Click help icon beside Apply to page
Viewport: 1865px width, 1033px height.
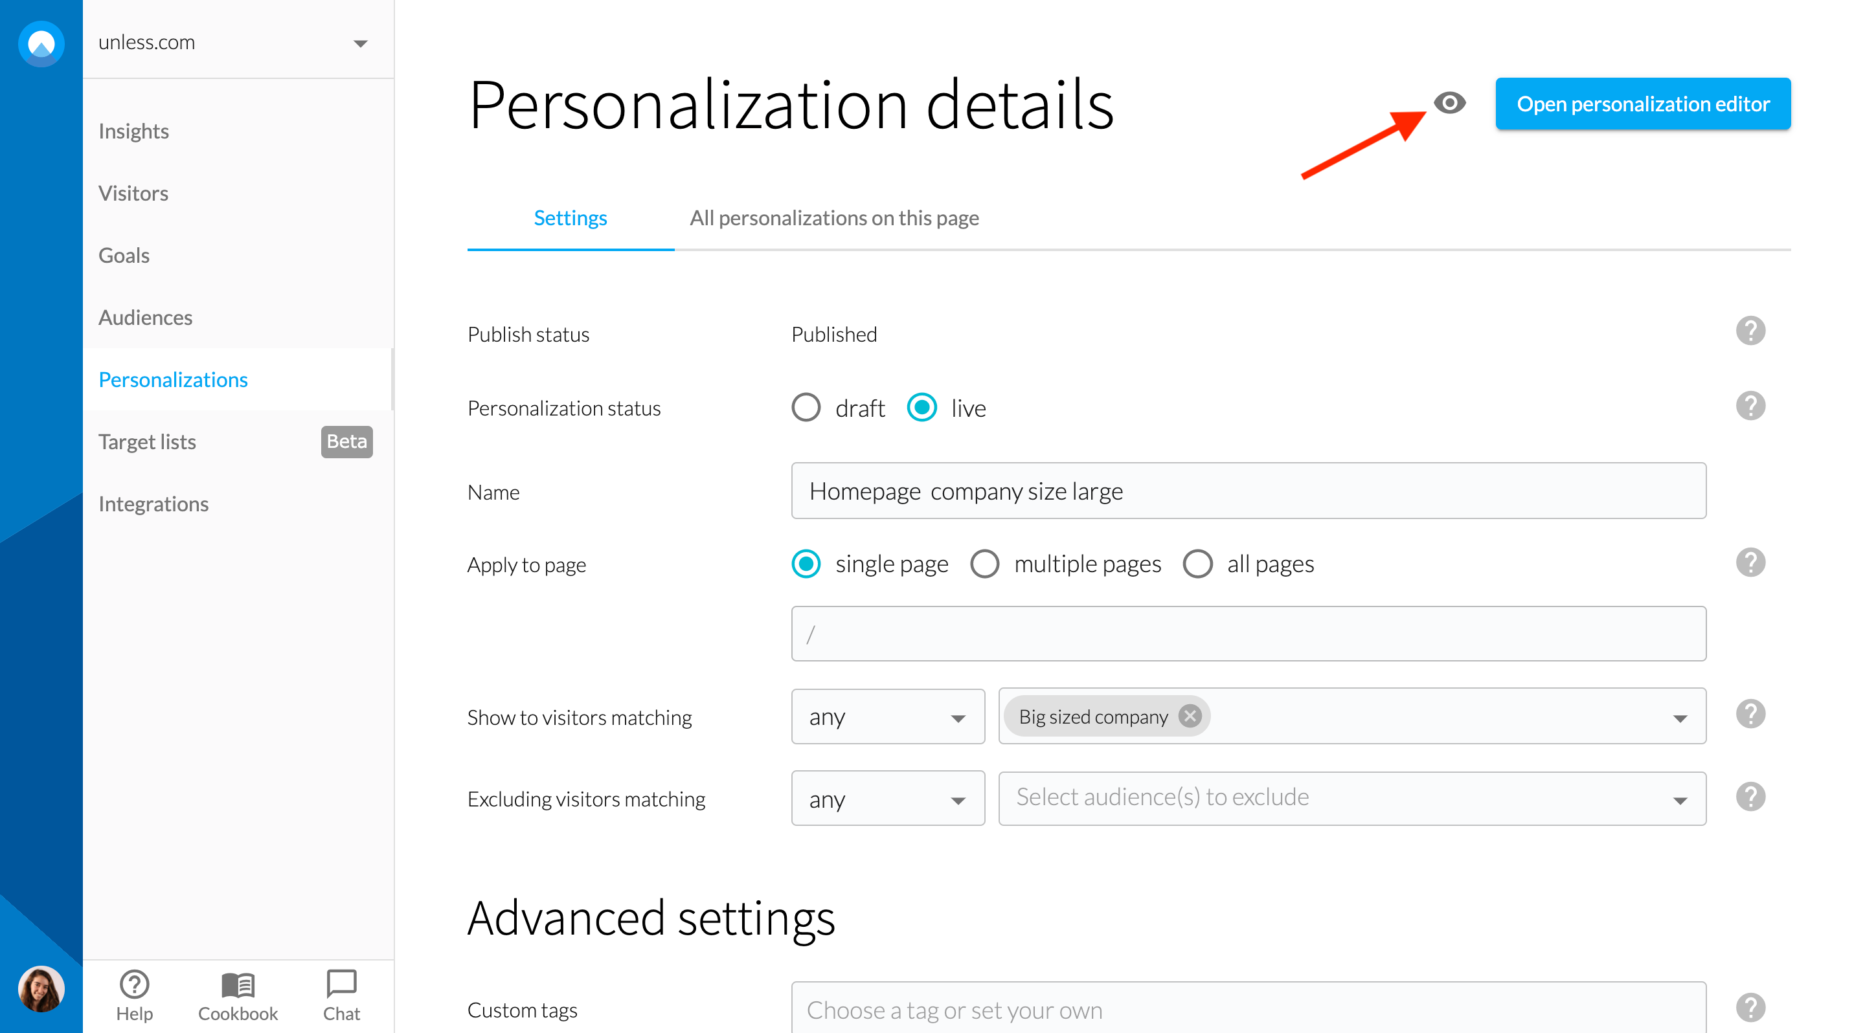[1750, 563]
